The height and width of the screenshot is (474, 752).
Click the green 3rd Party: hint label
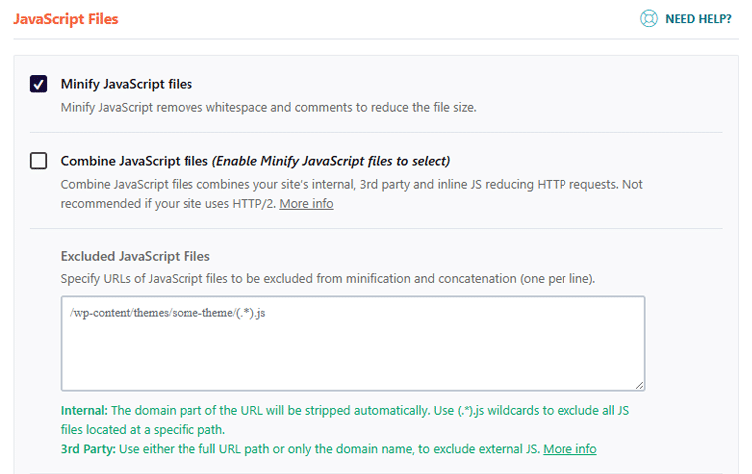point(88,449)
